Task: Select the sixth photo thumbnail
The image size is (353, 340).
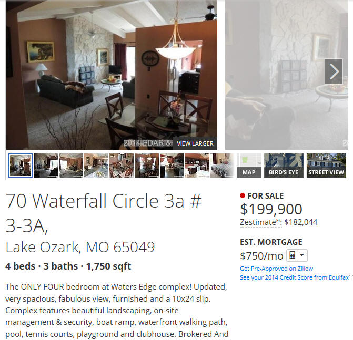Action: [x=147, y=166]
